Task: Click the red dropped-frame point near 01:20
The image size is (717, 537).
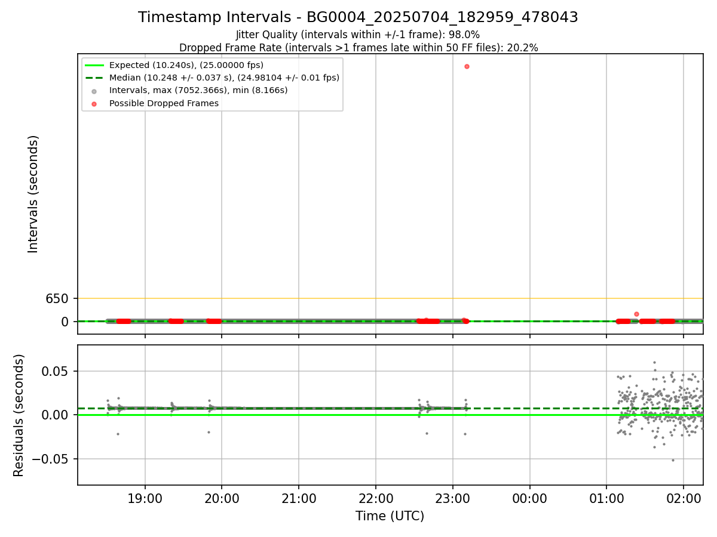Action: pyautogui.click(x=636, y=314)
